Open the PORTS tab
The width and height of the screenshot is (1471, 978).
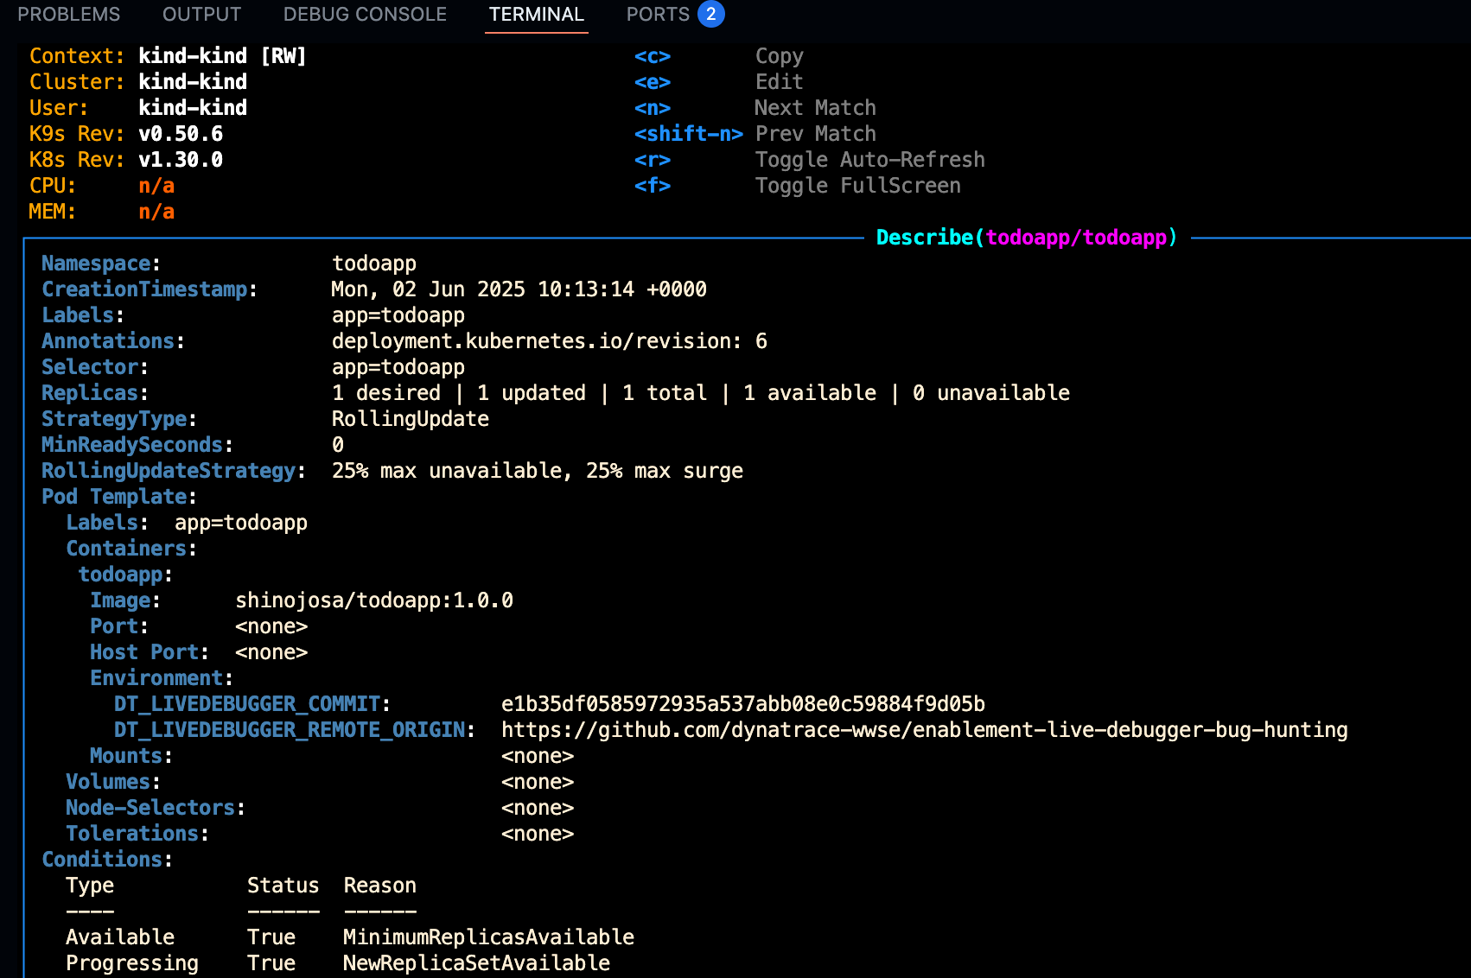[x=658, y=15]
